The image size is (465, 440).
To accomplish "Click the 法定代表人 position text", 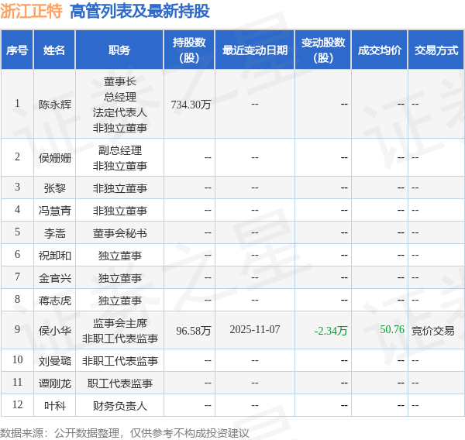I will [120, 112].
